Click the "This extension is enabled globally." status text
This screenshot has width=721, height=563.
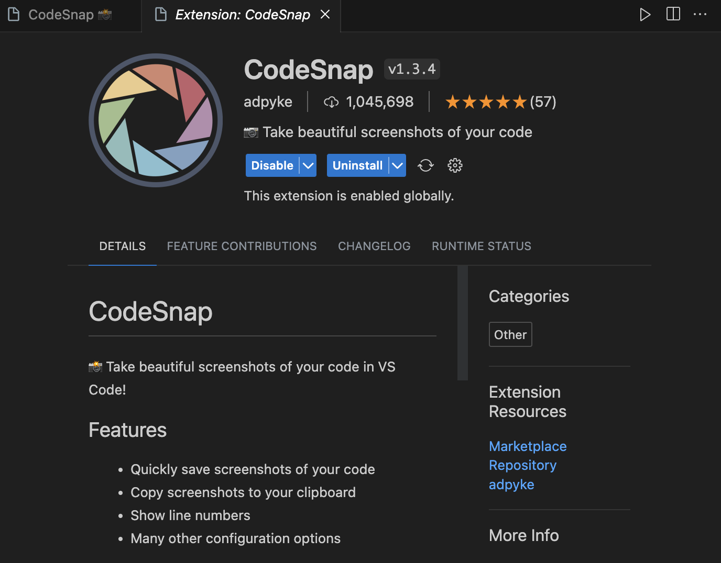349,196
